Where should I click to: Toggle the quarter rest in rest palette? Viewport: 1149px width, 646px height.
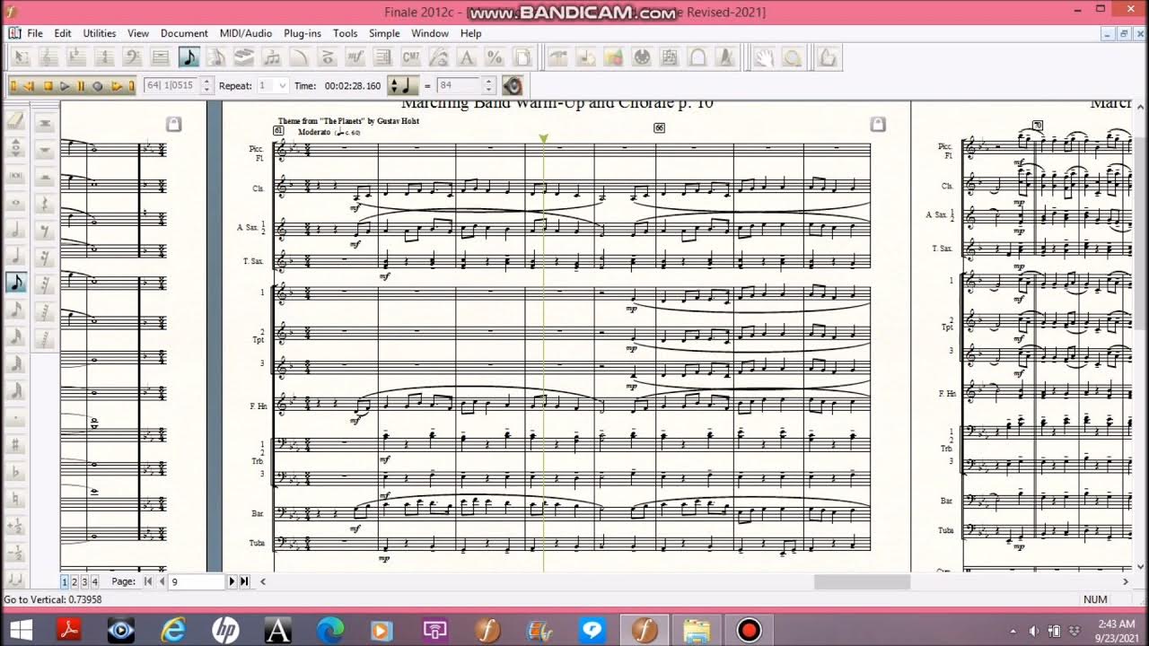45,203
